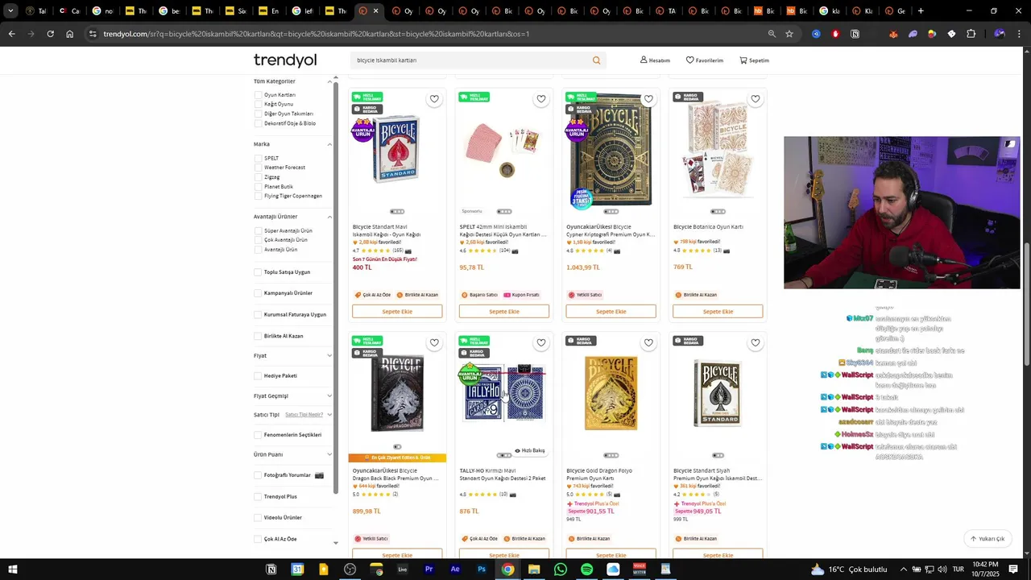Open Notion from the taskbar

coord(271,570)
